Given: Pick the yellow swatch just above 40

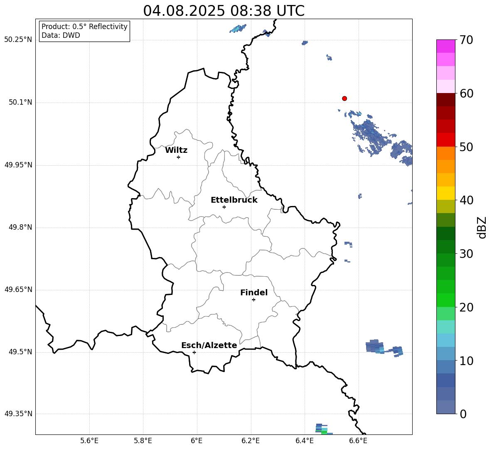Looking at the screenshot, I should (445, 193).
